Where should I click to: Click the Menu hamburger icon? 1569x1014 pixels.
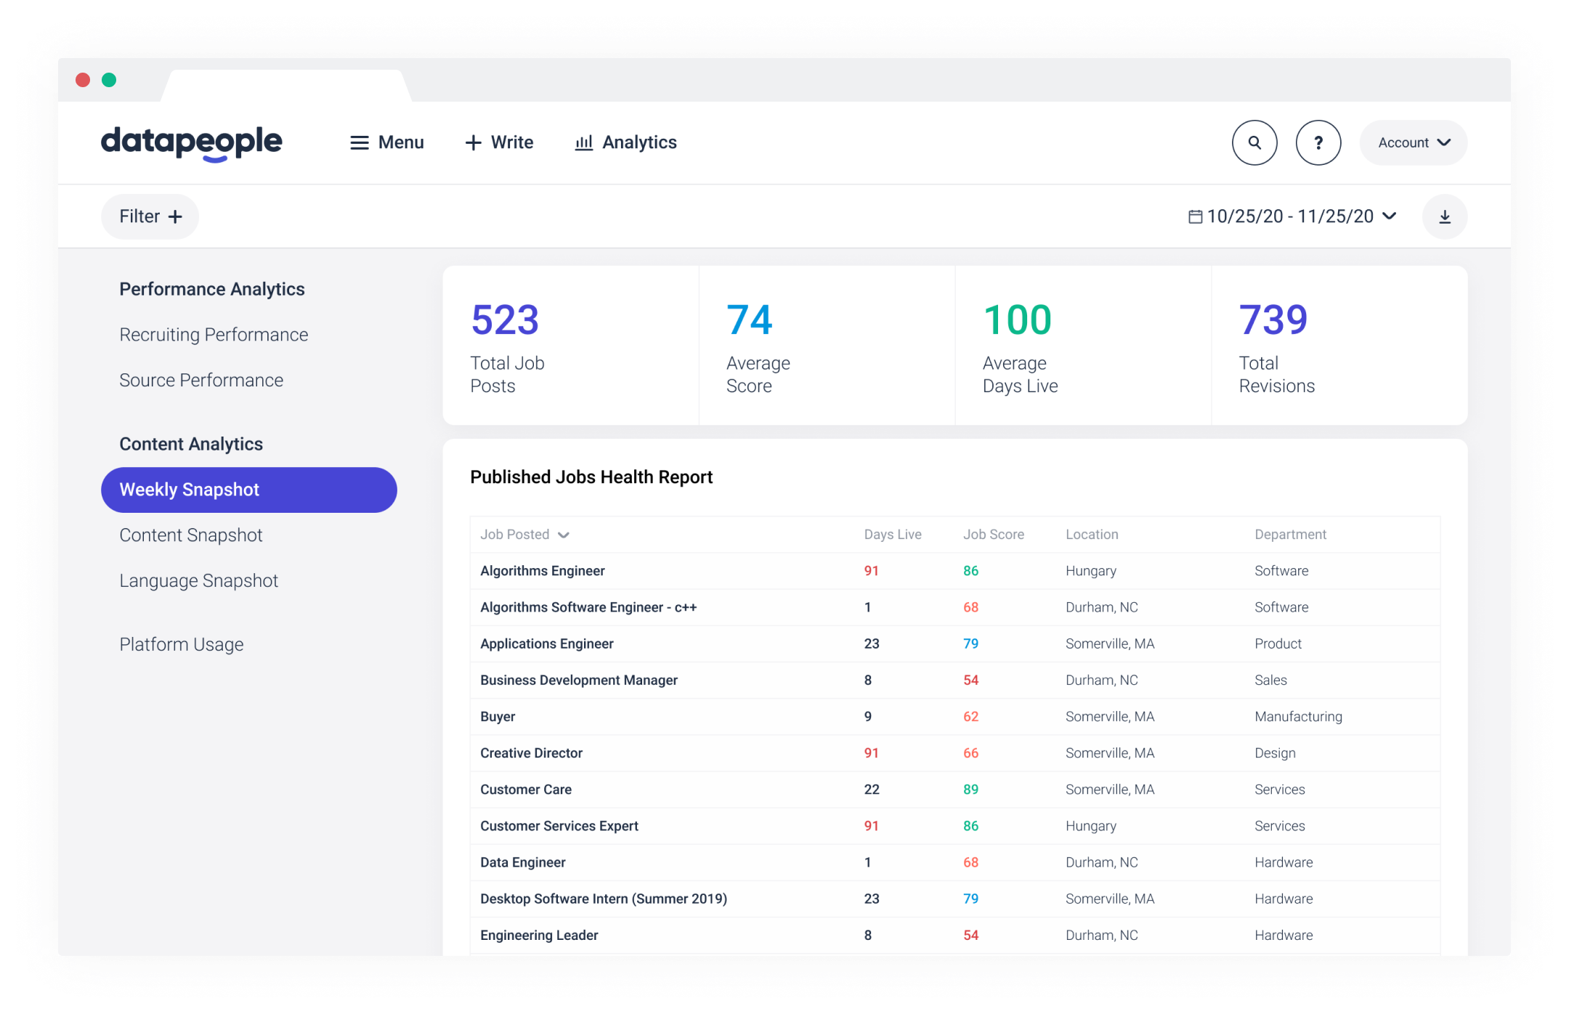[x=360, y=142]
